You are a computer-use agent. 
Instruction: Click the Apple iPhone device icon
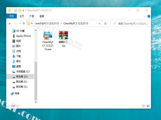14,36
